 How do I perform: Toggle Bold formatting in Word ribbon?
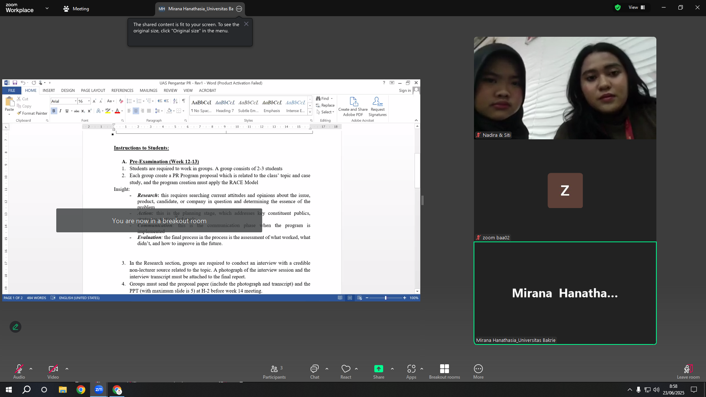click(x=54, y=111)
